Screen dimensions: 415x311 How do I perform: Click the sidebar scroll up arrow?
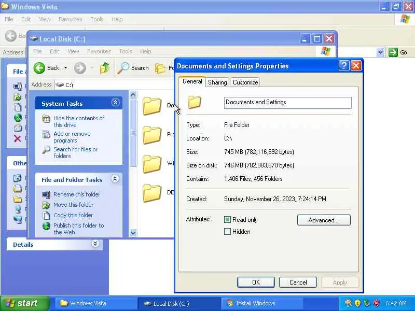(x=133, y=94)
